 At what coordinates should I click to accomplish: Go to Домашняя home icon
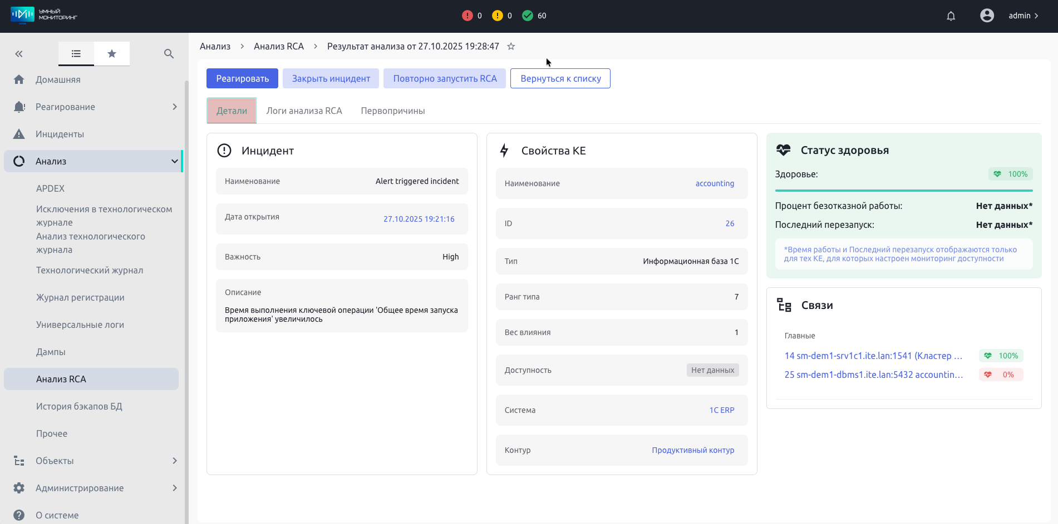[19, 79]
